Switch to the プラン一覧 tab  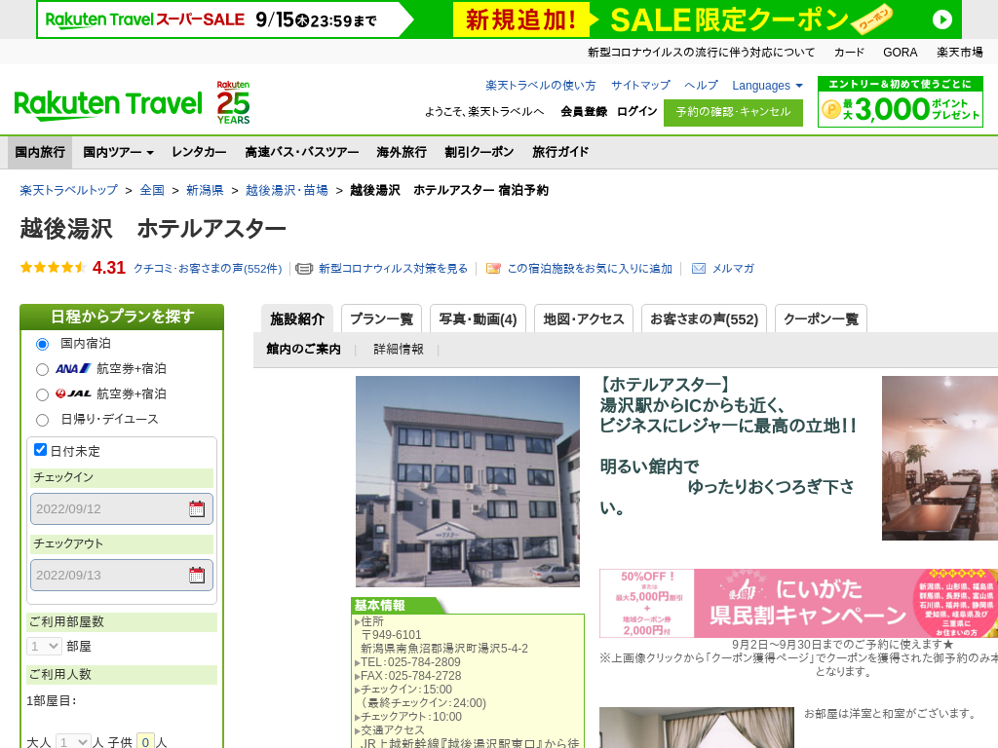[382, 318]
